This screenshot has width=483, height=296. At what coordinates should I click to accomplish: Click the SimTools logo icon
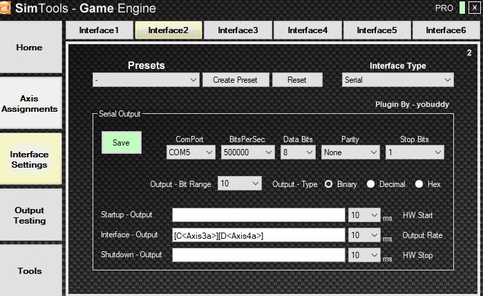coord(7,8)
